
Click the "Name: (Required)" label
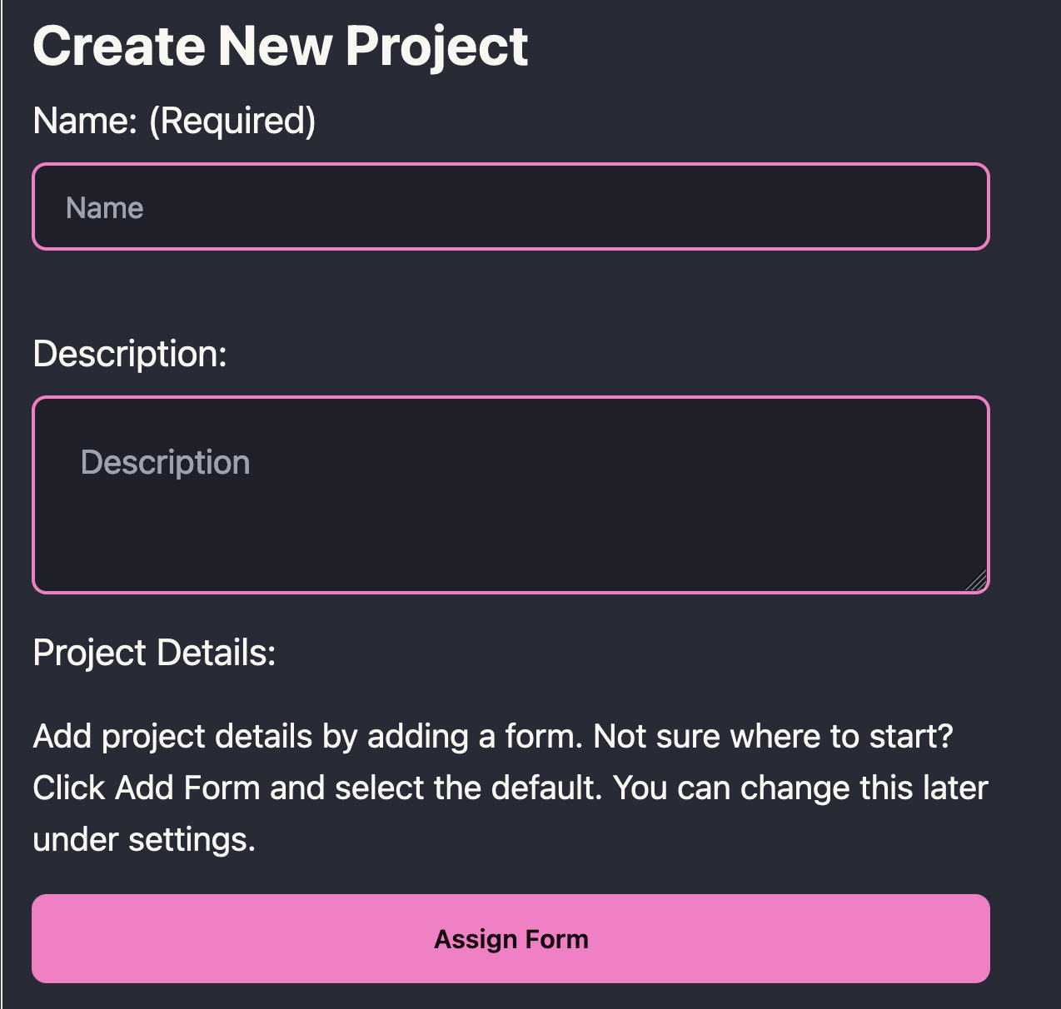click(174, 121)
